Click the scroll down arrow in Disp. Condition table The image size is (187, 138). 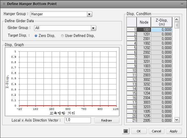click(177, 120)
